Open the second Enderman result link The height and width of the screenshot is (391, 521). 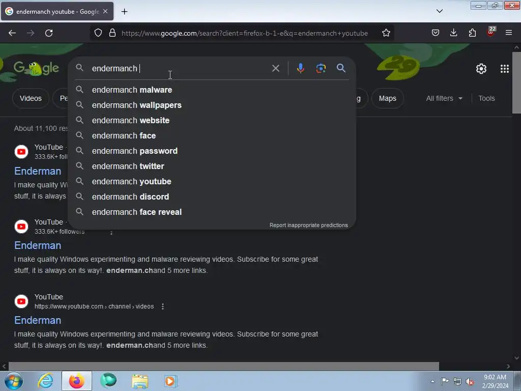(x=38, y=245)
